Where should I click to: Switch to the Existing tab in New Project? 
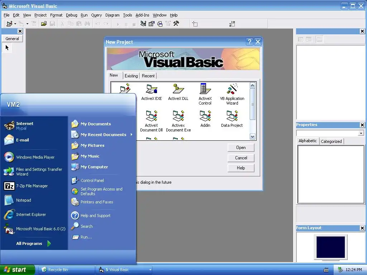[131, 76]
